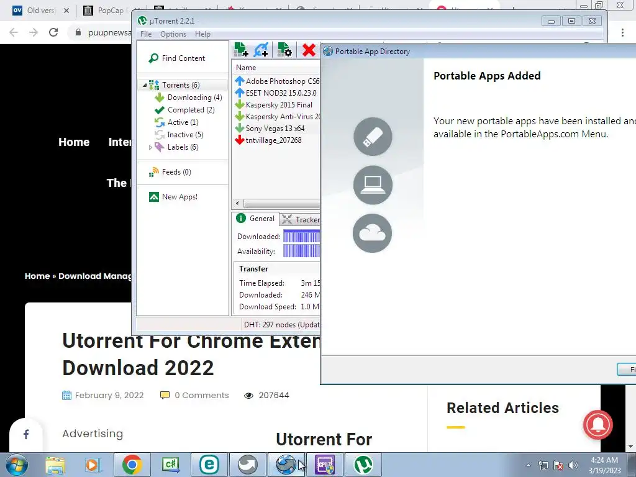
Task: Select the Feeds (0) item
Action: pos(170,172)
